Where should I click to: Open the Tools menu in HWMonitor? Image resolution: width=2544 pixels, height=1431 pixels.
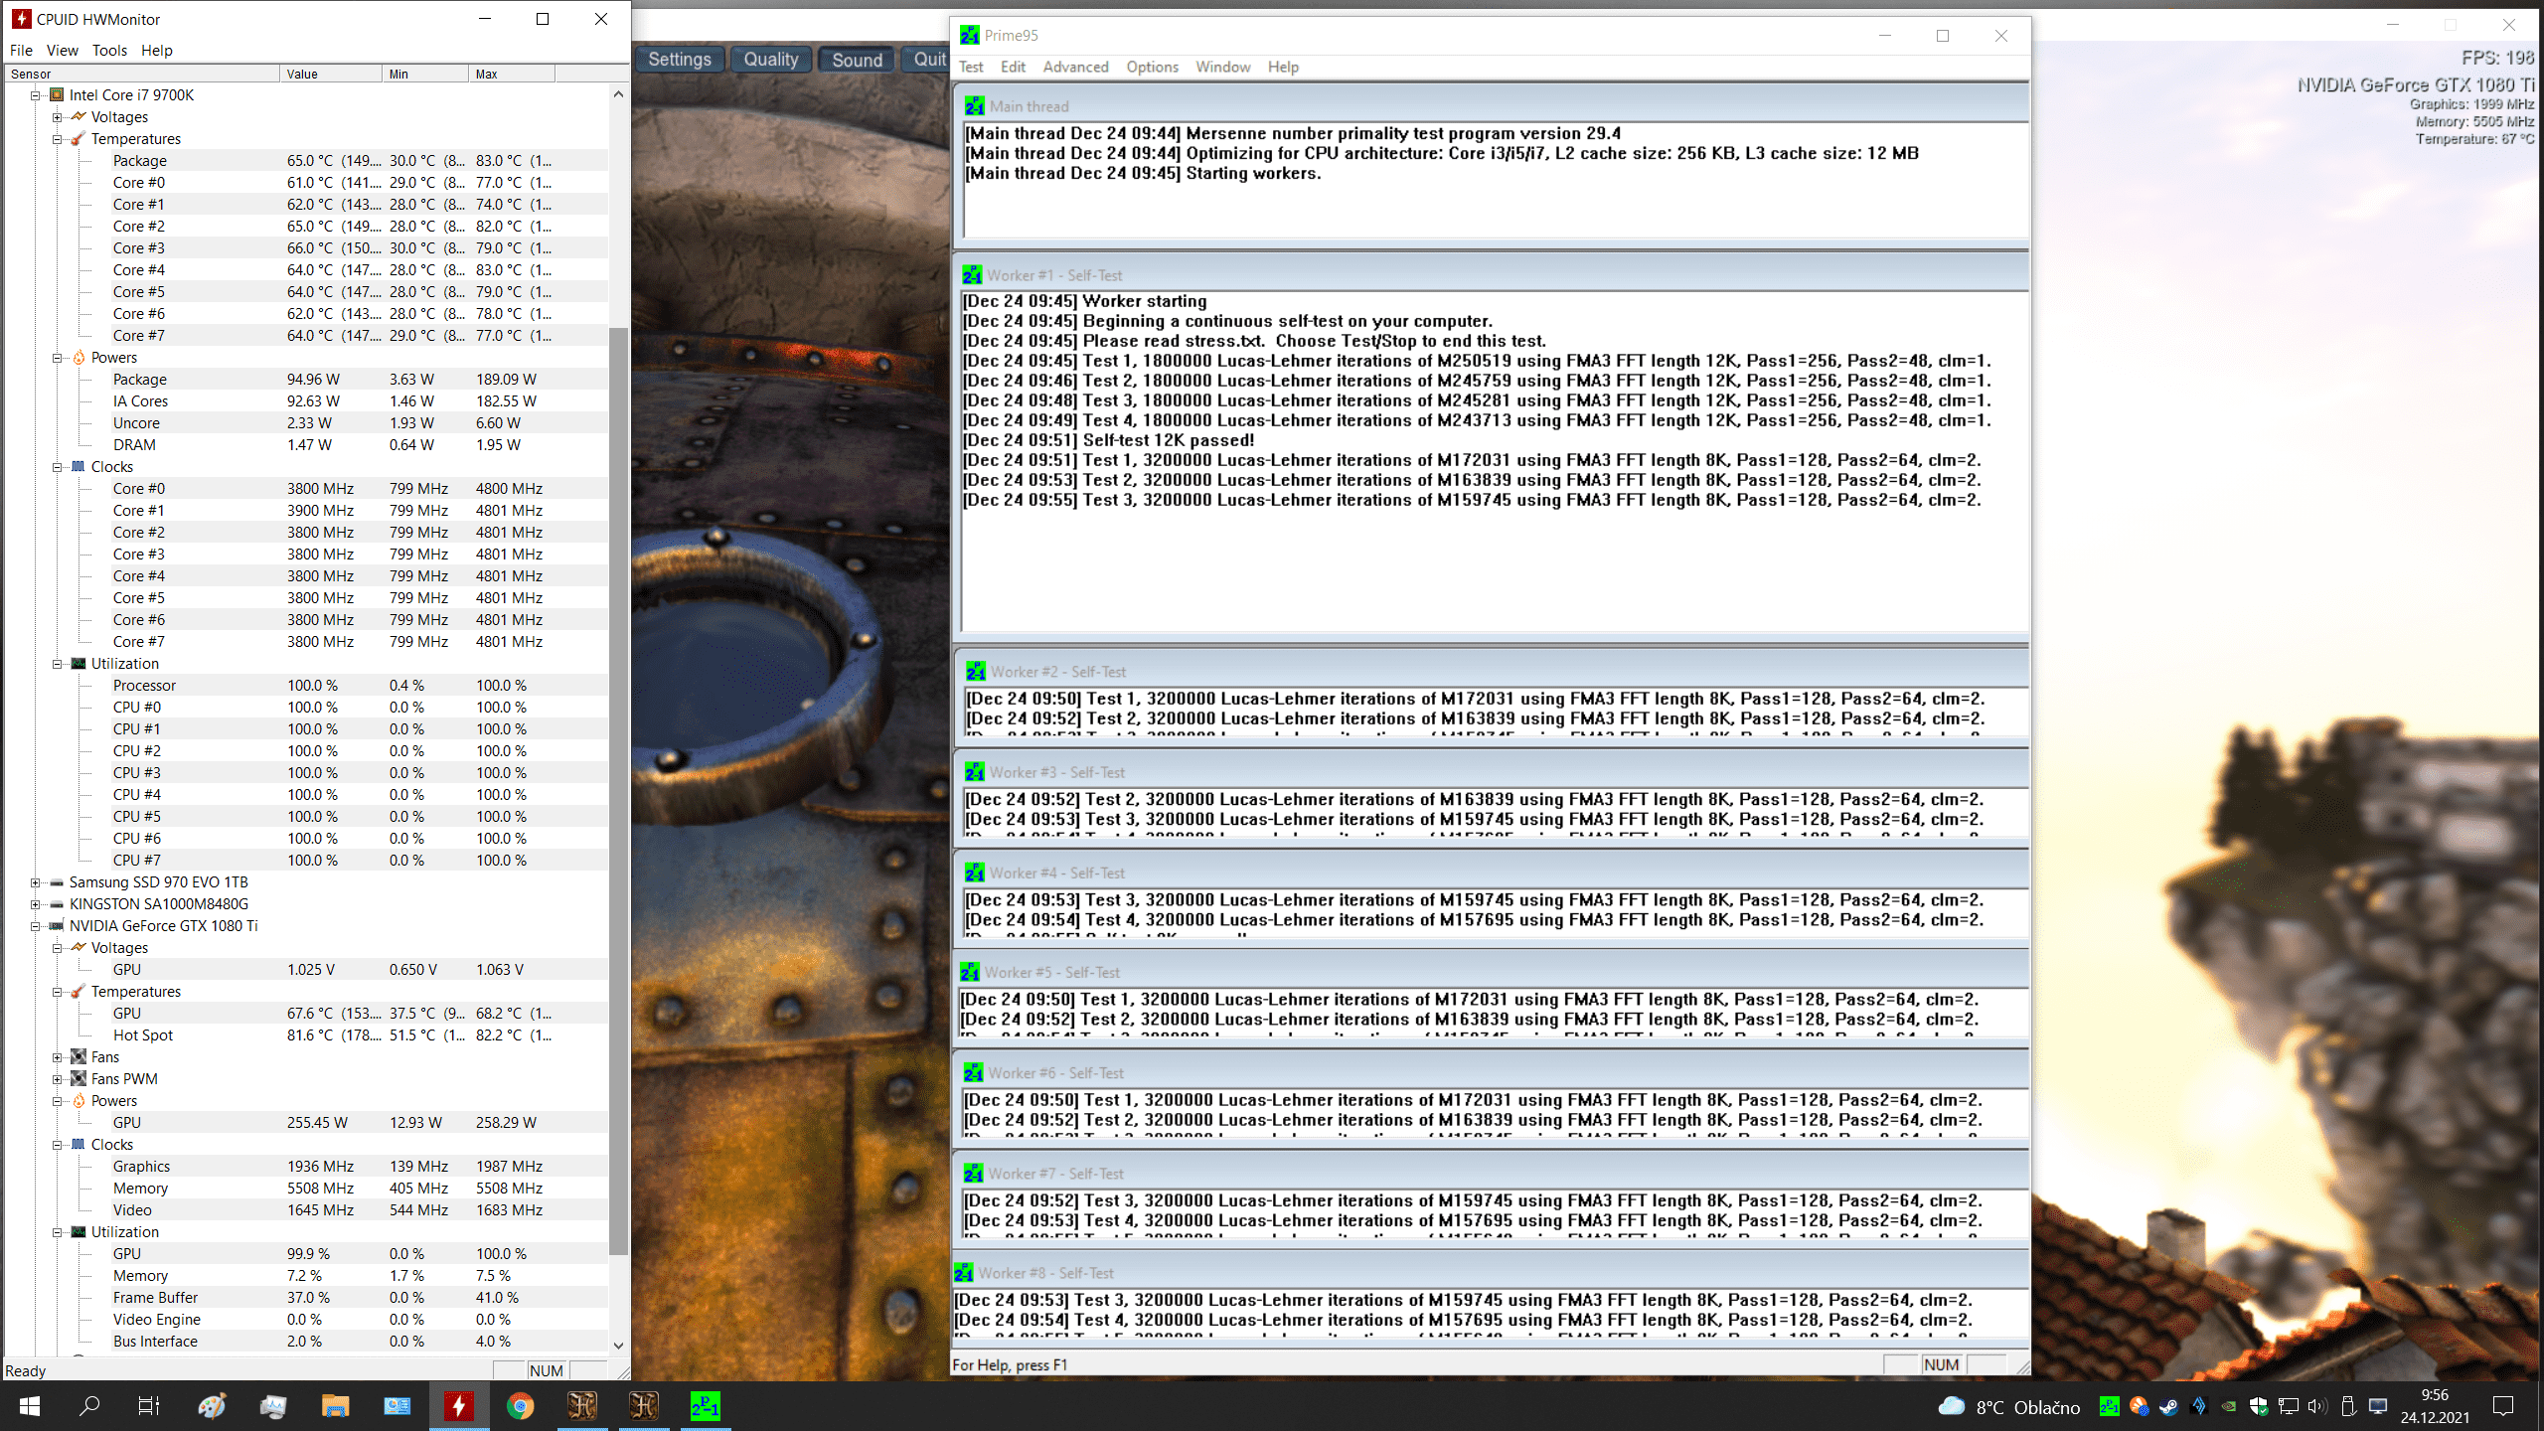point(109,51)
